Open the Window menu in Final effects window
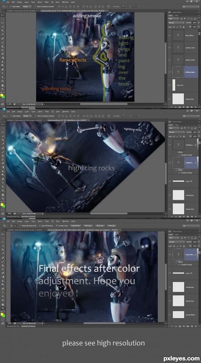Image resolution: width=201 pixels, height=363 pixels. pyautogui.click(x=66, y=221)
